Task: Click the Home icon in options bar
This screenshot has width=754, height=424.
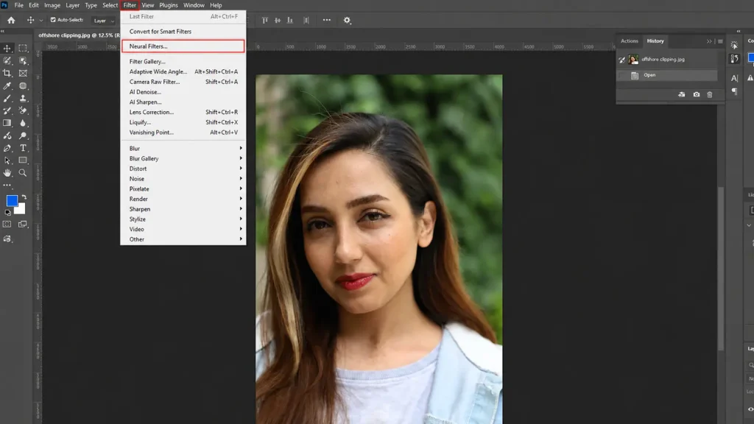Action: (11, 20)
